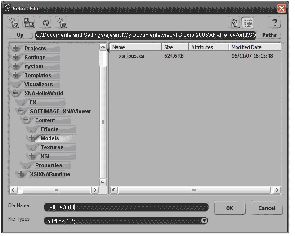Viewport: 295px width, 236px height.
Task: Click the Up button
Action: pos(20,35)
